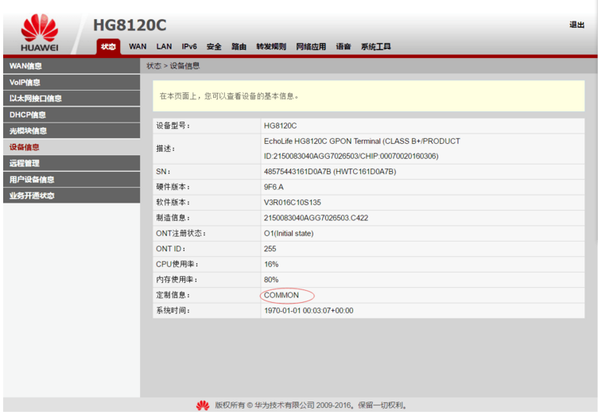The height and width of the screenshot is (415, 598).
Task: Click the breadcrumb 状态 > 设备信息
Action: click(173, 66)
